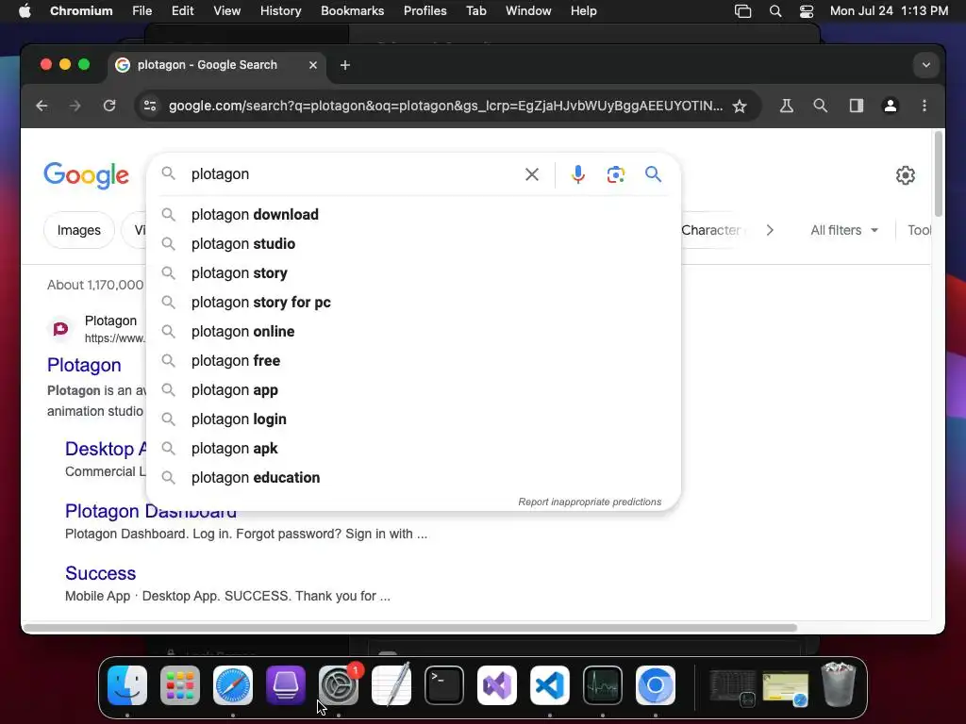Viewport: 966px width, 724px height.
Task: Open a new tab with plus button
Action: (345, 65)
